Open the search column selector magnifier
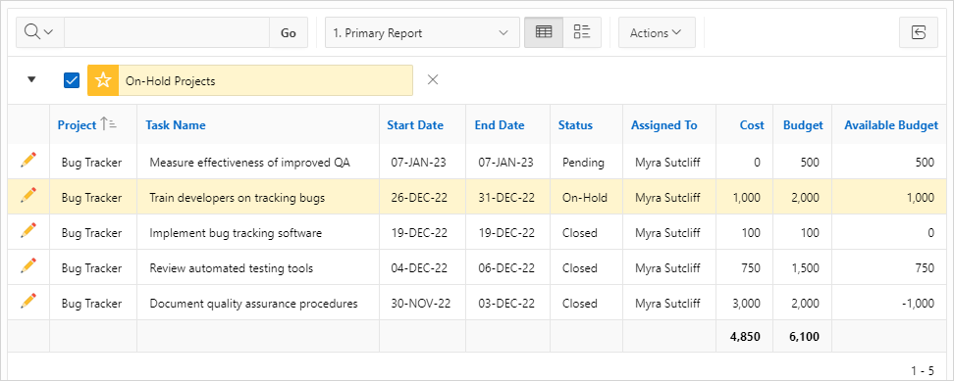954x381 pixels. coord(39,32)
